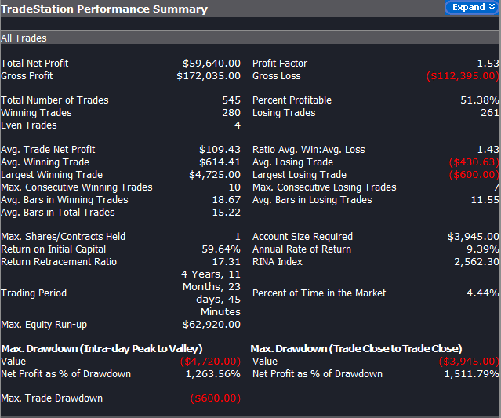The height and width of the screenshot is (418, 501).
Task: Click Even Trades value 4
Action: (x=238, y=125)
